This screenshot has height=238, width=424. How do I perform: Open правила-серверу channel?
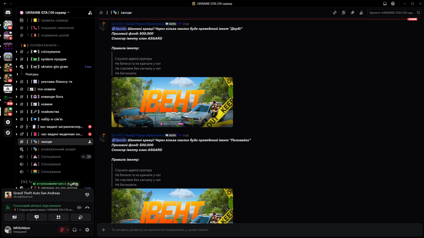point(55,21)
